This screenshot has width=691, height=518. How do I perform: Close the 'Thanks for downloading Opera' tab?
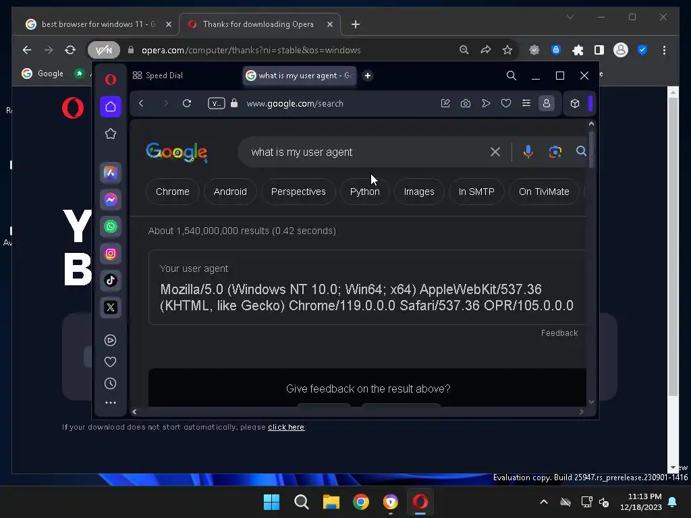(x=329, y=24)
